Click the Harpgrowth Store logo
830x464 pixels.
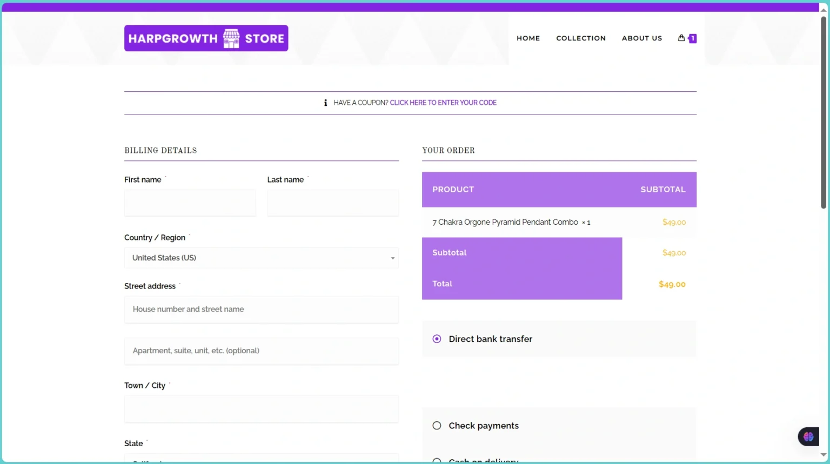(x=206, y=38)
